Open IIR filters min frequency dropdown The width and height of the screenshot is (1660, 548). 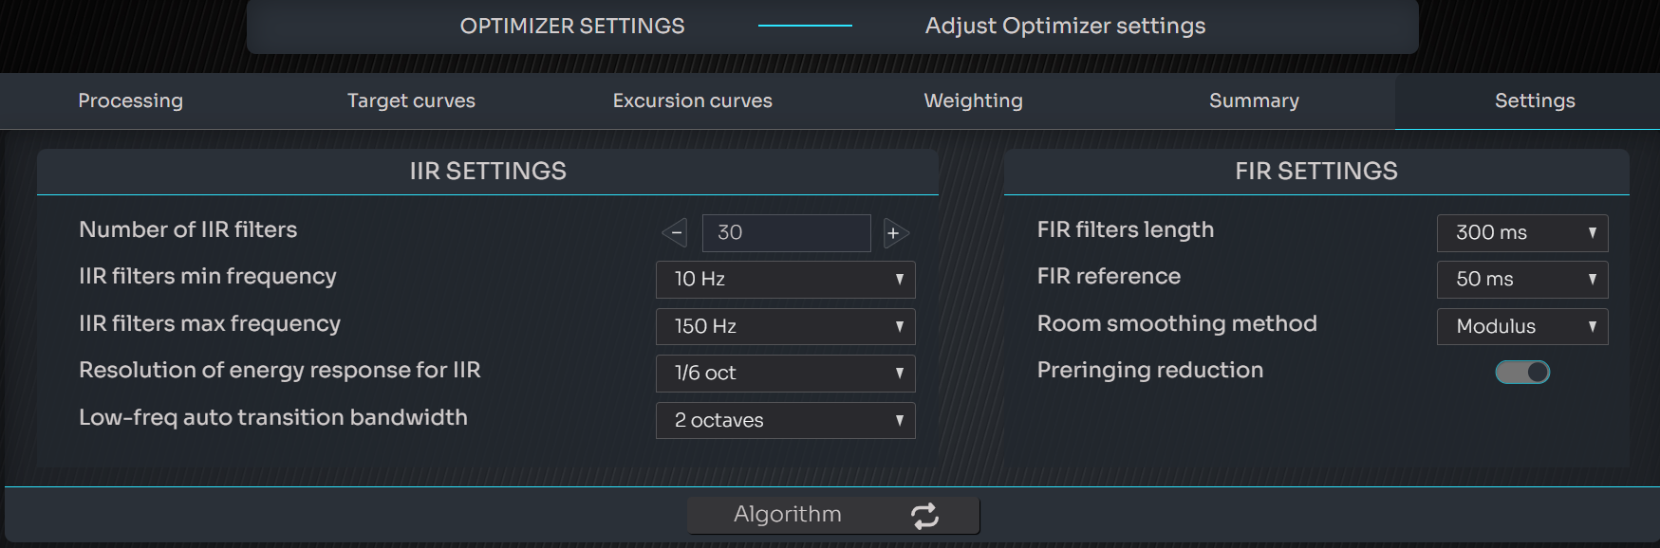[785, 279]
